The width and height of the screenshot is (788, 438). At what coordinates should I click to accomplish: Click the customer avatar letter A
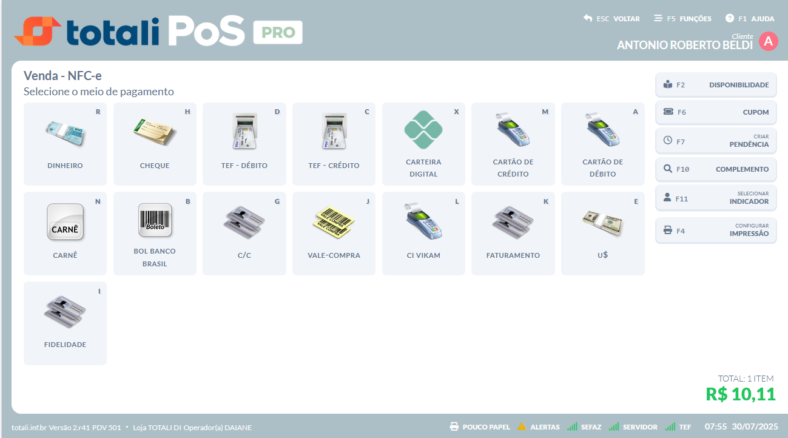pos(768,41)
